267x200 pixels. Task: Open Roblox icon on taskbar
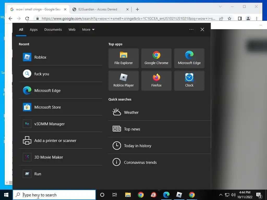click(x=179, y=195)
